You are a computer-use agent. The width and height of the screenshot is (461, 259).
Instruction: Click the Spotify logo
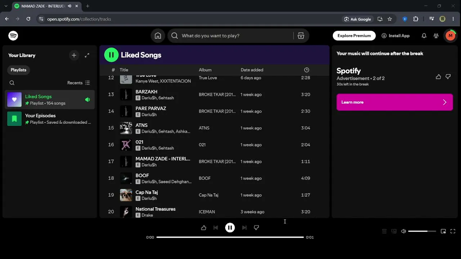13,36
